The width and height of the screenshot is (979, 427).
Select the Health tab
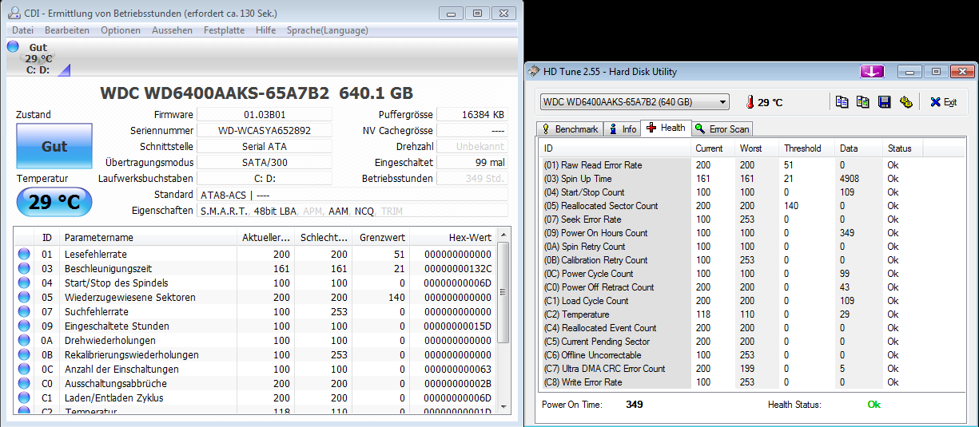point(666,128)
